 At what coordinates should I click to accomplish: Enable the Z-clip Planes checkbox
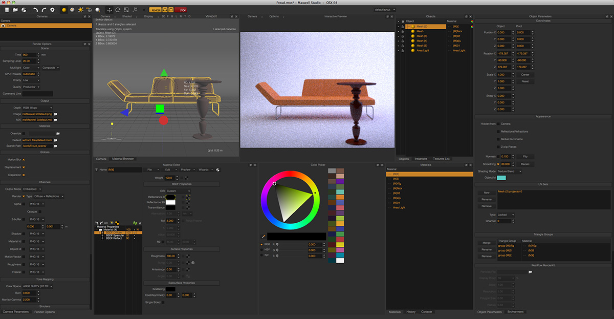[498, 146]
